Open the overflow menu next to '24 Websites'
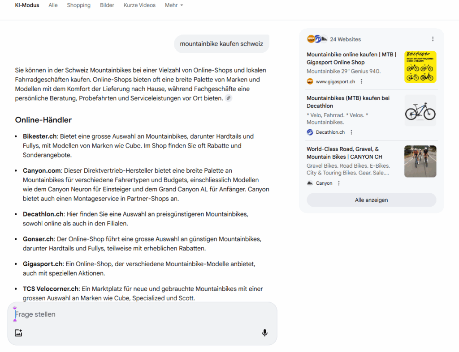This screenshot has width=459, height=352. [x=432, y=39]
